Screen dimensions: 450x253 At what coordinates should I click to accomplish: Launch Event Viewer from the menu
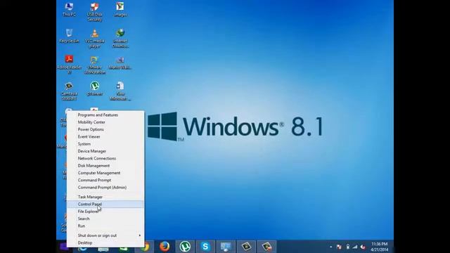[105, 136]
